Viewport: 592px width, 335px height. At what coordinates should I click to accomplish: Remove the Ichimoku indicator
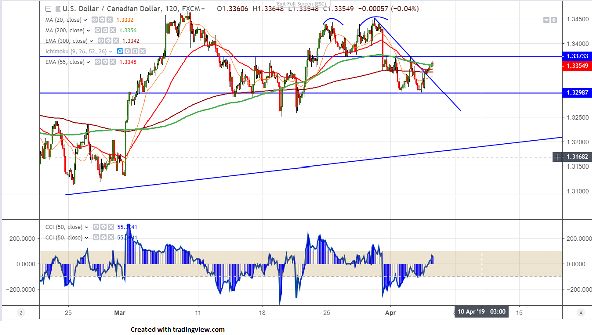(x=142, y=51)
